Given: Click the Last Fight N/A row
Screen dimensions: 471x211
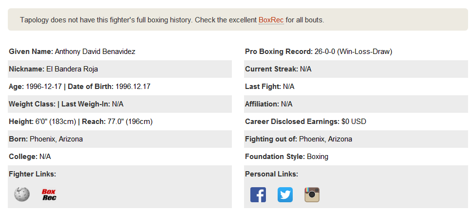Looking at the screenshot, I should (356, 87).
